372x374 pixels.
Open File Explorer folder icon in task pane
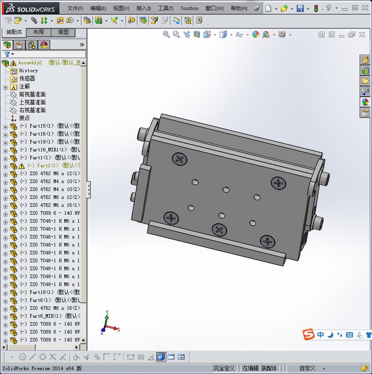pyautogui.click(x=365, y=81)
